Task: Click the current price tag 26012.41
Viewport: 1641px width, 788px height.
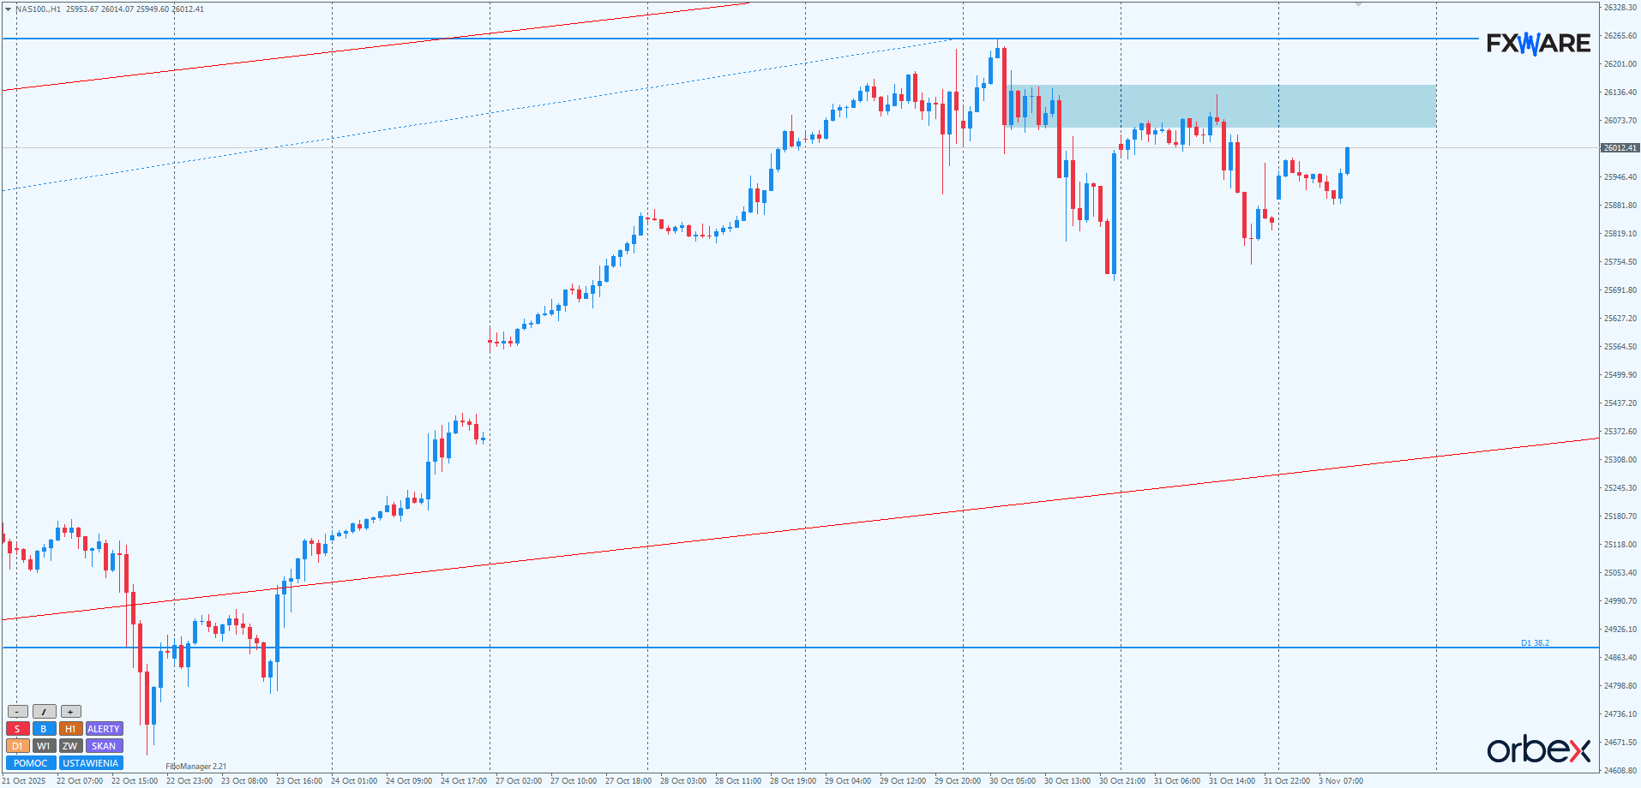Action: pos(1620,148)
